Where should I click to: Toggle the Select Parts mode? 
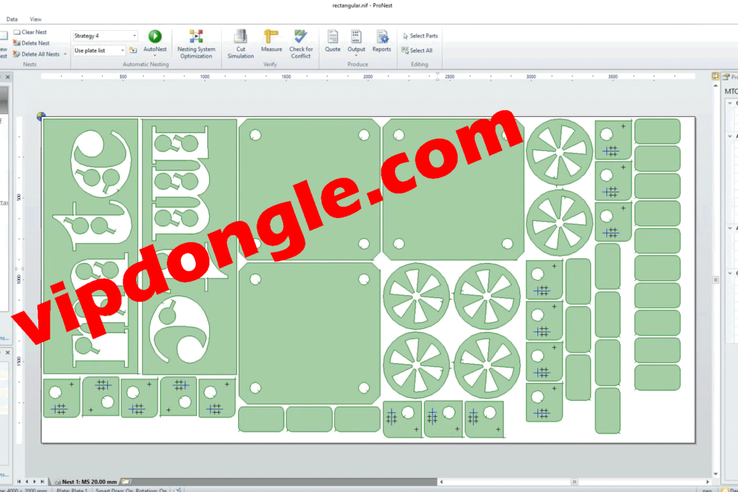coord(423,36)
